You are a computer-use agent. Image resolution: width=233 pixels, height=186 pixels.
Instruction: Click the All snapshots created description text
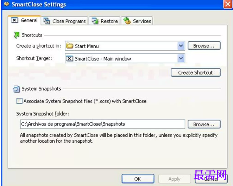[119, 138]
